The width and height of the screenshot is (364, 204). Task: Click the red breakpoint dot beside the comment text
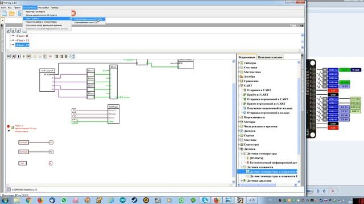[x=9, y=126]
